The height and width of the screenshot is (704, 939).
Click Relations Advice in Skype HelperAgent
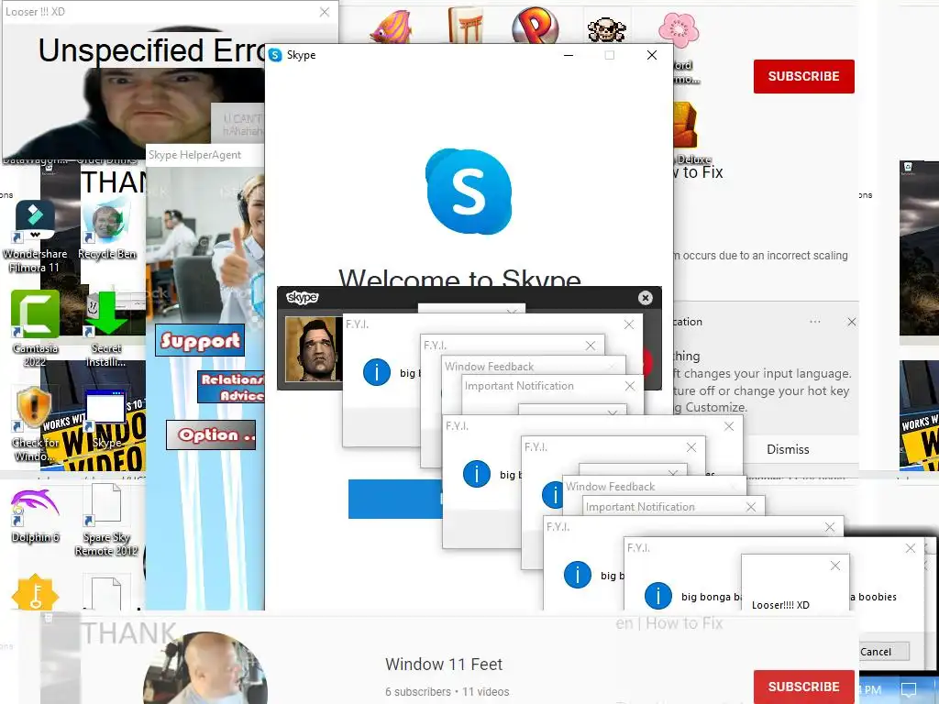click(x=231, y=387)
